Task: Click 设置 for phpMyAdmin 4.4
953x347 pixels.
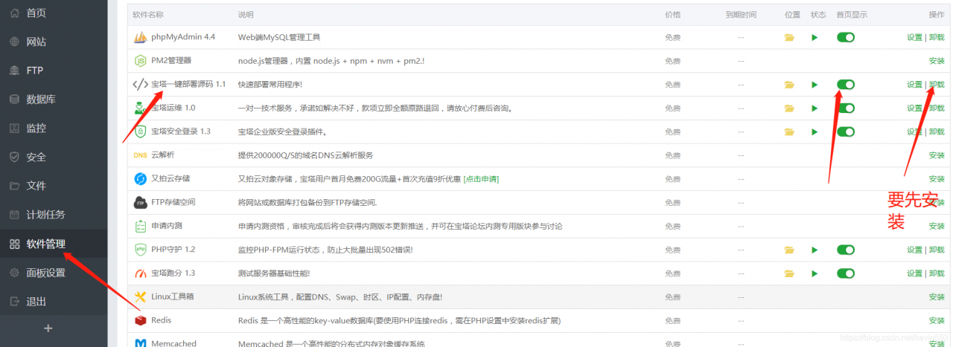Action: click(914, 37)
